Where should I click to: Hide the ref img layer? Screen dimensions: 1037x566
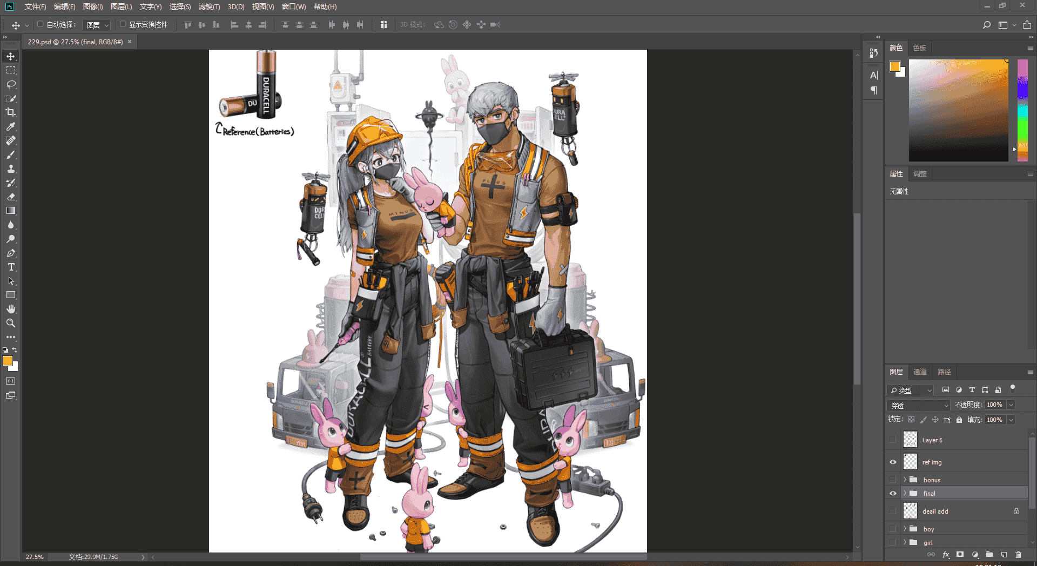pyautogui.click(x=893, y=462)
